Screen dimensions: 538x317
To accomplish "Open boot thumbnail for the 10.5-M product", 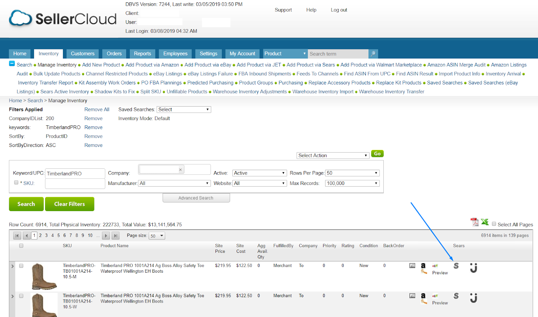I will [44, 276].
